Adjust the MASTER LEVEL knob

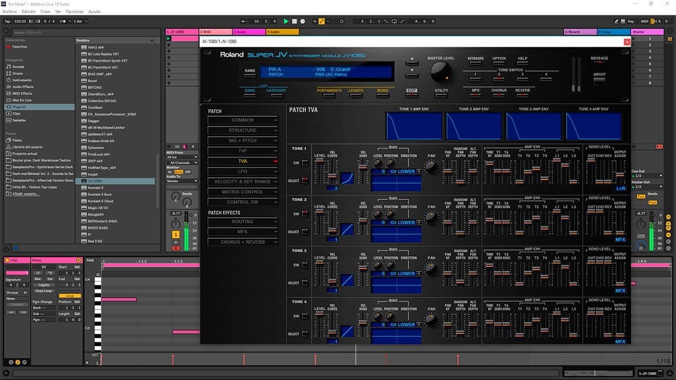click(x=441, y=72)
